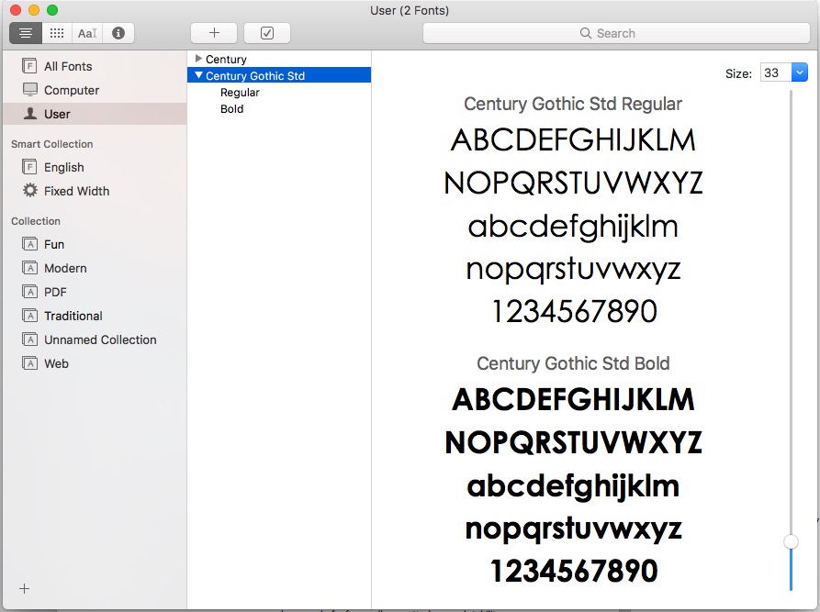Image resolution: width=820 pixels, height=612 pixels.
Task: Open the PDF collection
Action: (x=95, y=292)
